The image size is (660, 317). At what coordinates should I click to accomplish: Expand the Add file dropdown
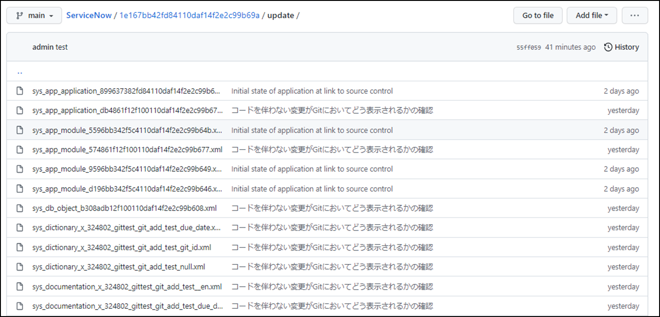(592, 16)
